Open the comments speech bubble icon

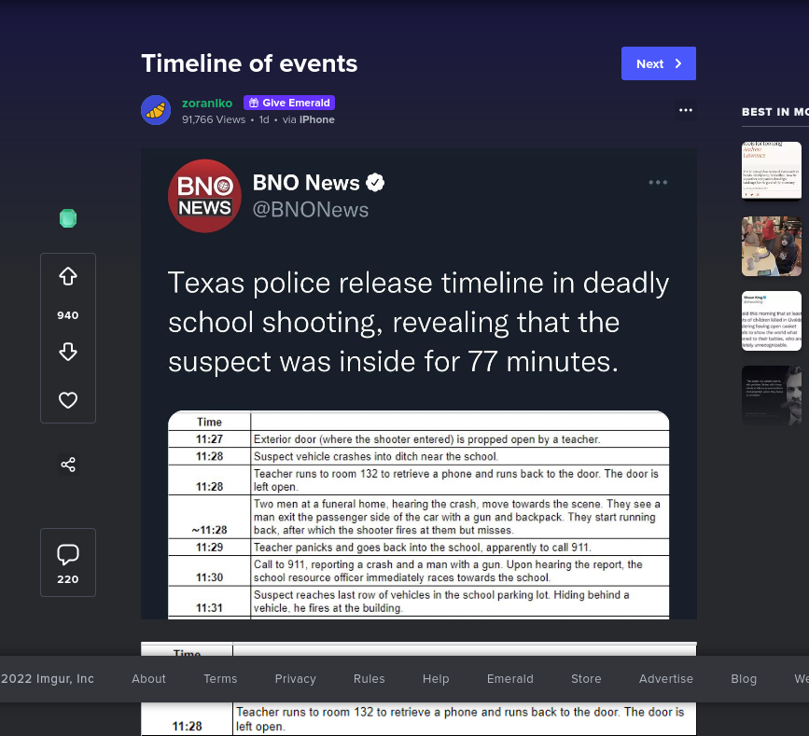(x=68, y=554)
